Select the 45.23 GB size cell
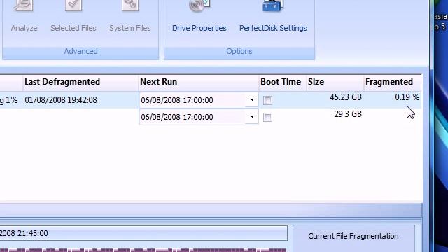The height and width of the screenshot is (252, 448). click(346, 97)
